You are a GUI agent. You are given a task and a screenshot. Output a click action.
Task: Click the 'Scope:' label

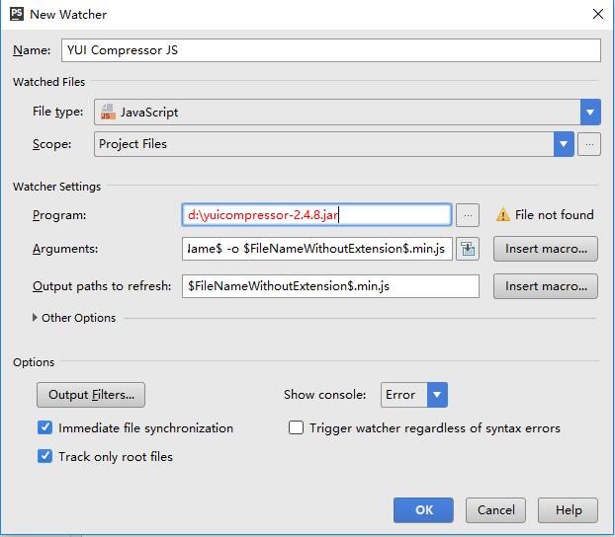click(x=51, y=144)
